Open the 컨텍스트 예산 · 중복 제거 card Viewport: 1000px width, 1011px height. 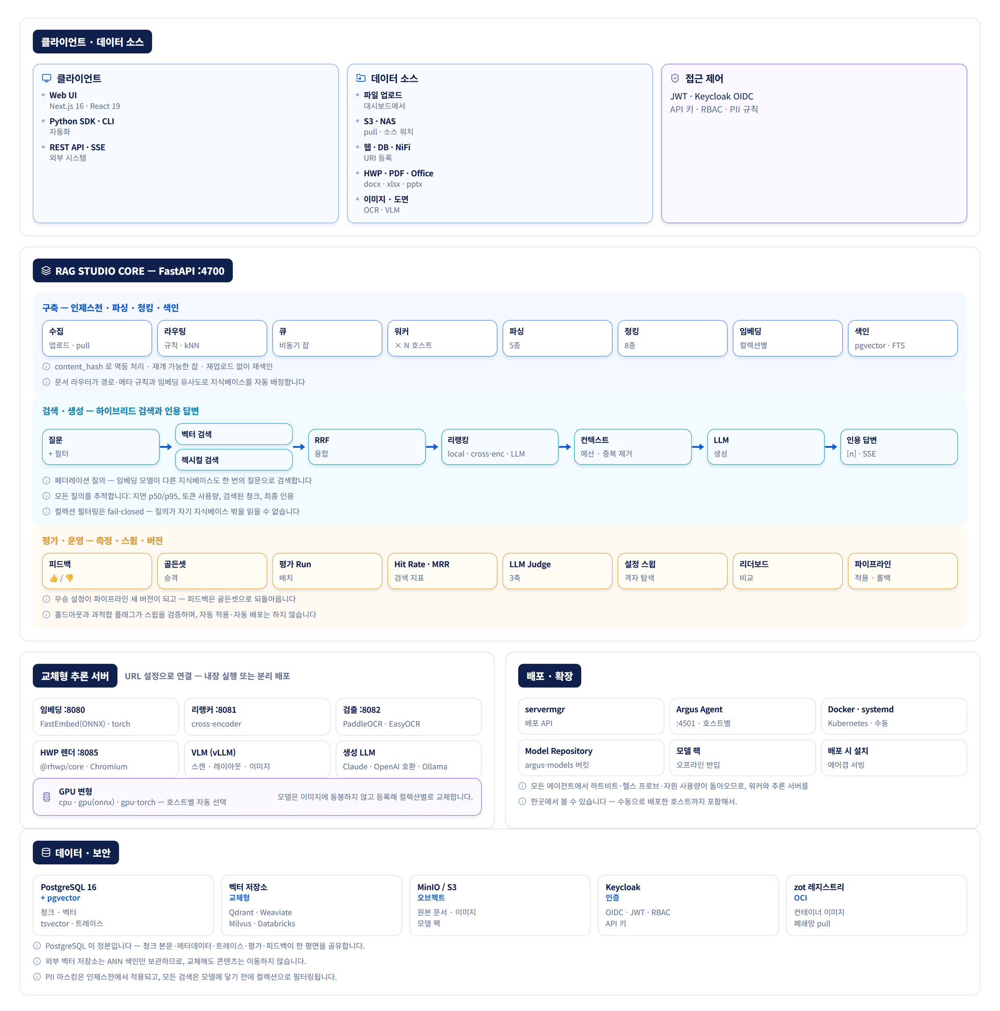tap(633, 447)
